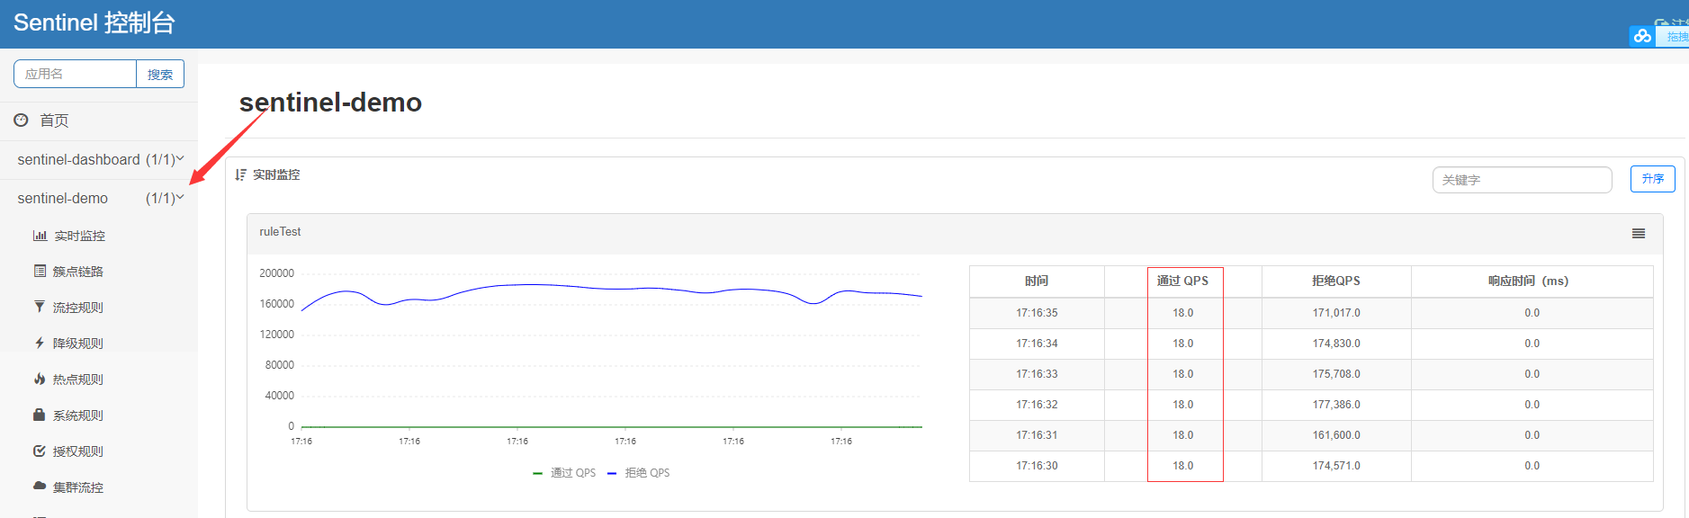Go to 首页 in the sidebar
Viewport: 1689px width, 518px height.
point(54,121)
